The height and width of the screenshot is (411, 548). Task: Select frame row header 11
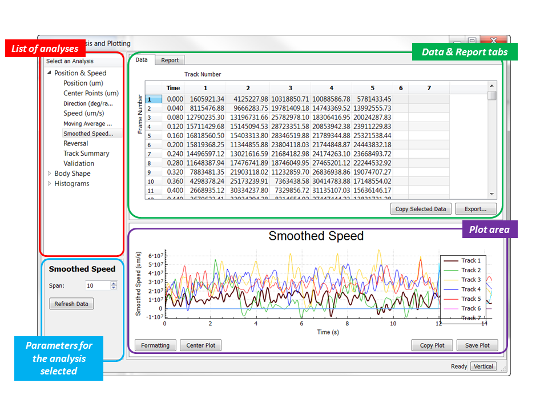click(154, 191)
